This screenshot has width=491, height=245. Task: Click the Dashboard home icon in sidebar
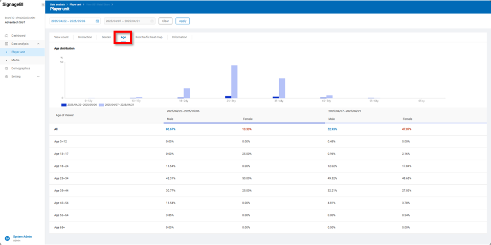click(x=7, y=36)
